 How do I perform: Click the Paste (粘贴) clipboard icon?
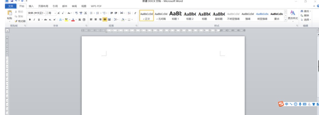pos(10,13)
